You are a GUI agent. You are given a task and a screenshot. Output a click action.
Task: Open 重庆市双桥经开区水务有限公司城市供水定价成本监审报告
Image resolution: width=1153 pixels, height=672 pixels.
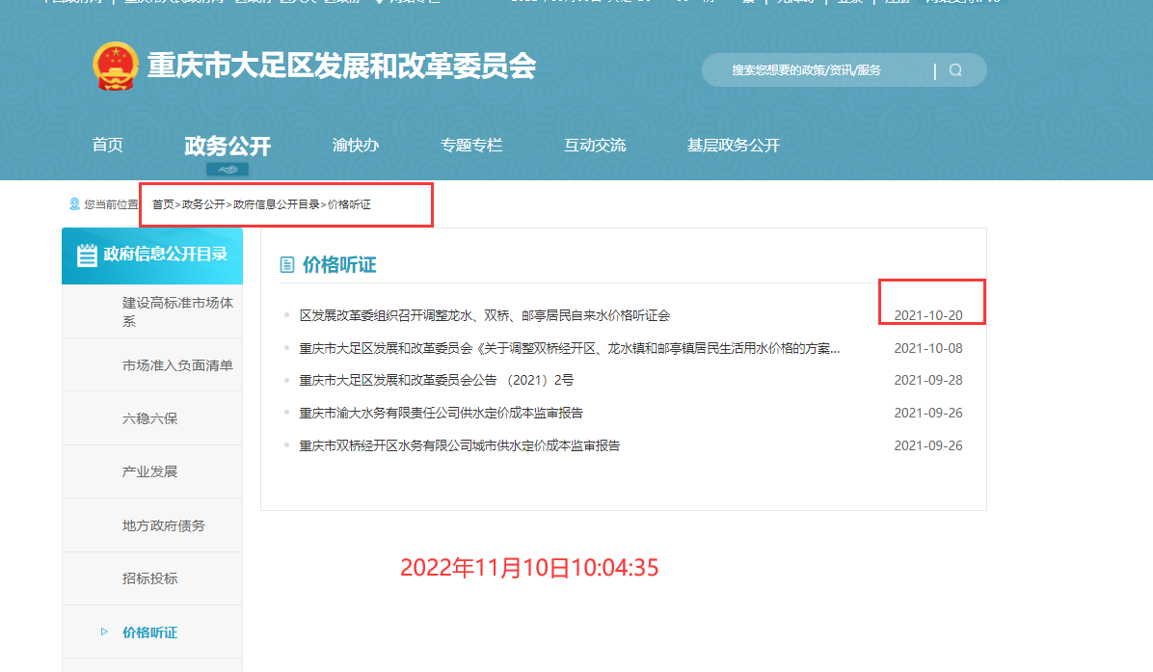click(460, 445)
